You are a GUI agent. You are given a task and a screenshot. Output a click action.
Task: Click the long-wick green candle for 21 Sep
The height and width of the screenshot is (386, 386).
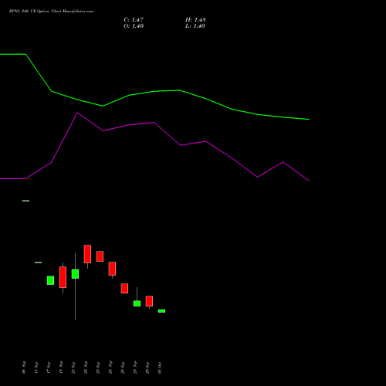(75, 274)
